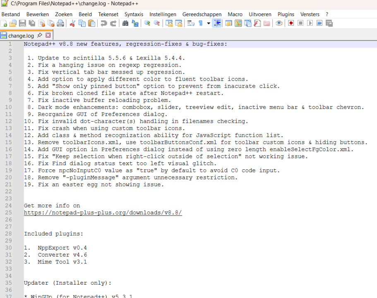Toggle show all characters pilcrow icon
Screen dimensions: 377x298
(201, 23)
